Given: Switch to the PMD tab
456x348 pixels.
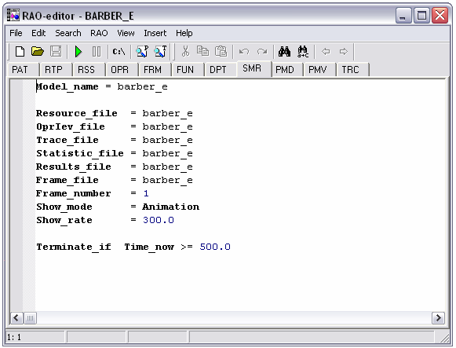Looking at the screenshot, I should pyautogui.click(x=287, y=70).
